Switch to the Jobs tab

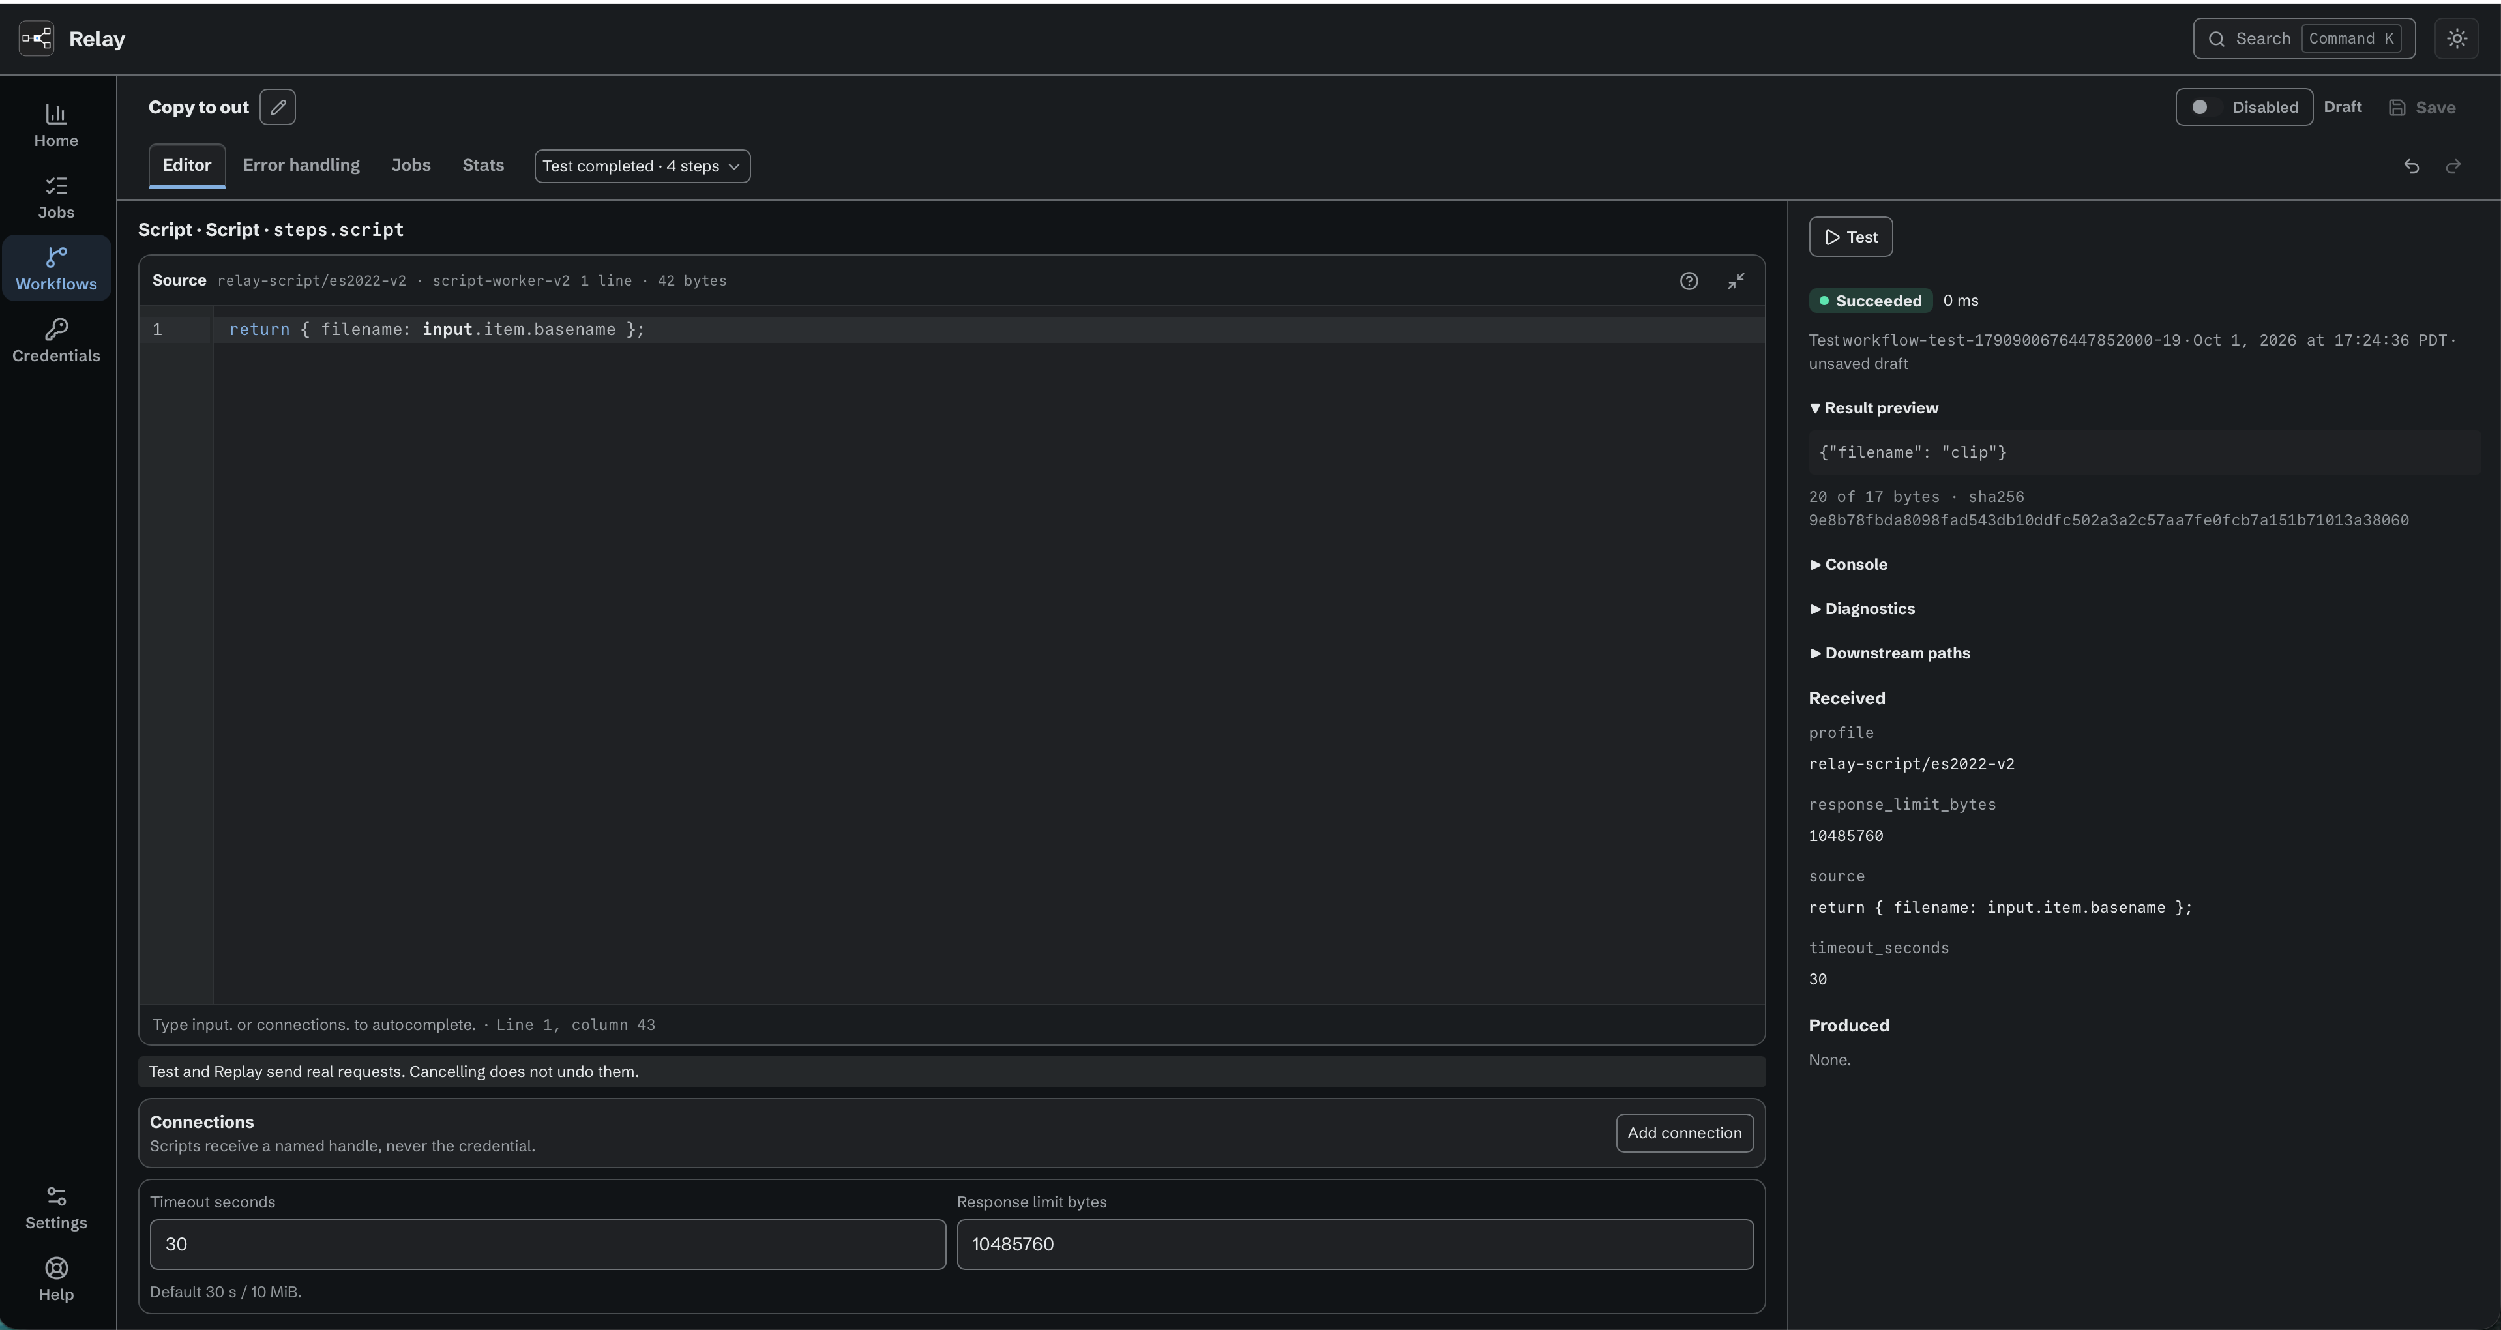click(411, 165)
